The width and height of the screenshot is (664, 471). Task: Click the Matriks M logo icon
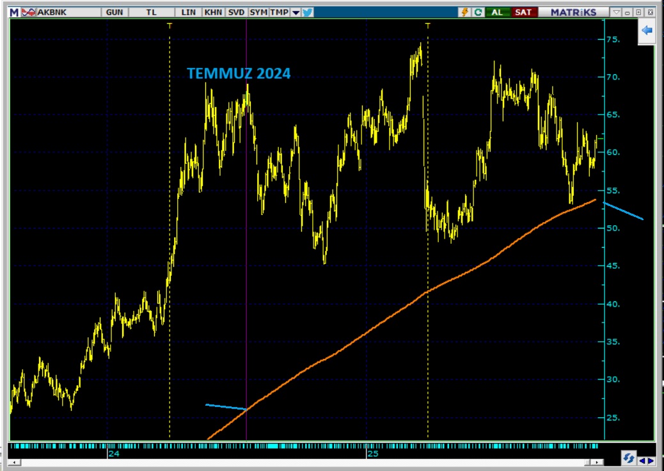tap(13, 12)
